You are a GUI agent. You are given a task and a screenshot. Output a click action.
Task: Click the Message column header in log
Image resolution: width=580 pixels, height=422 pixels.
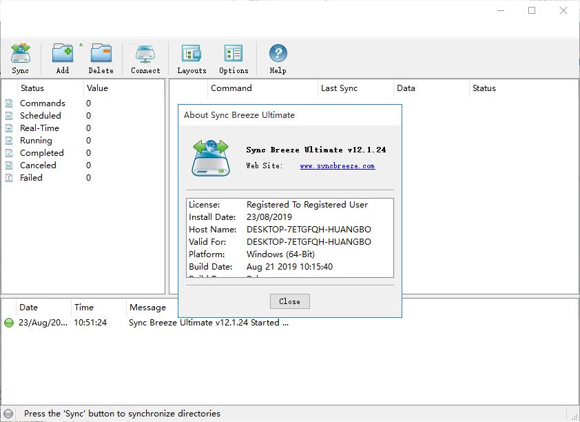click(147, 308)
